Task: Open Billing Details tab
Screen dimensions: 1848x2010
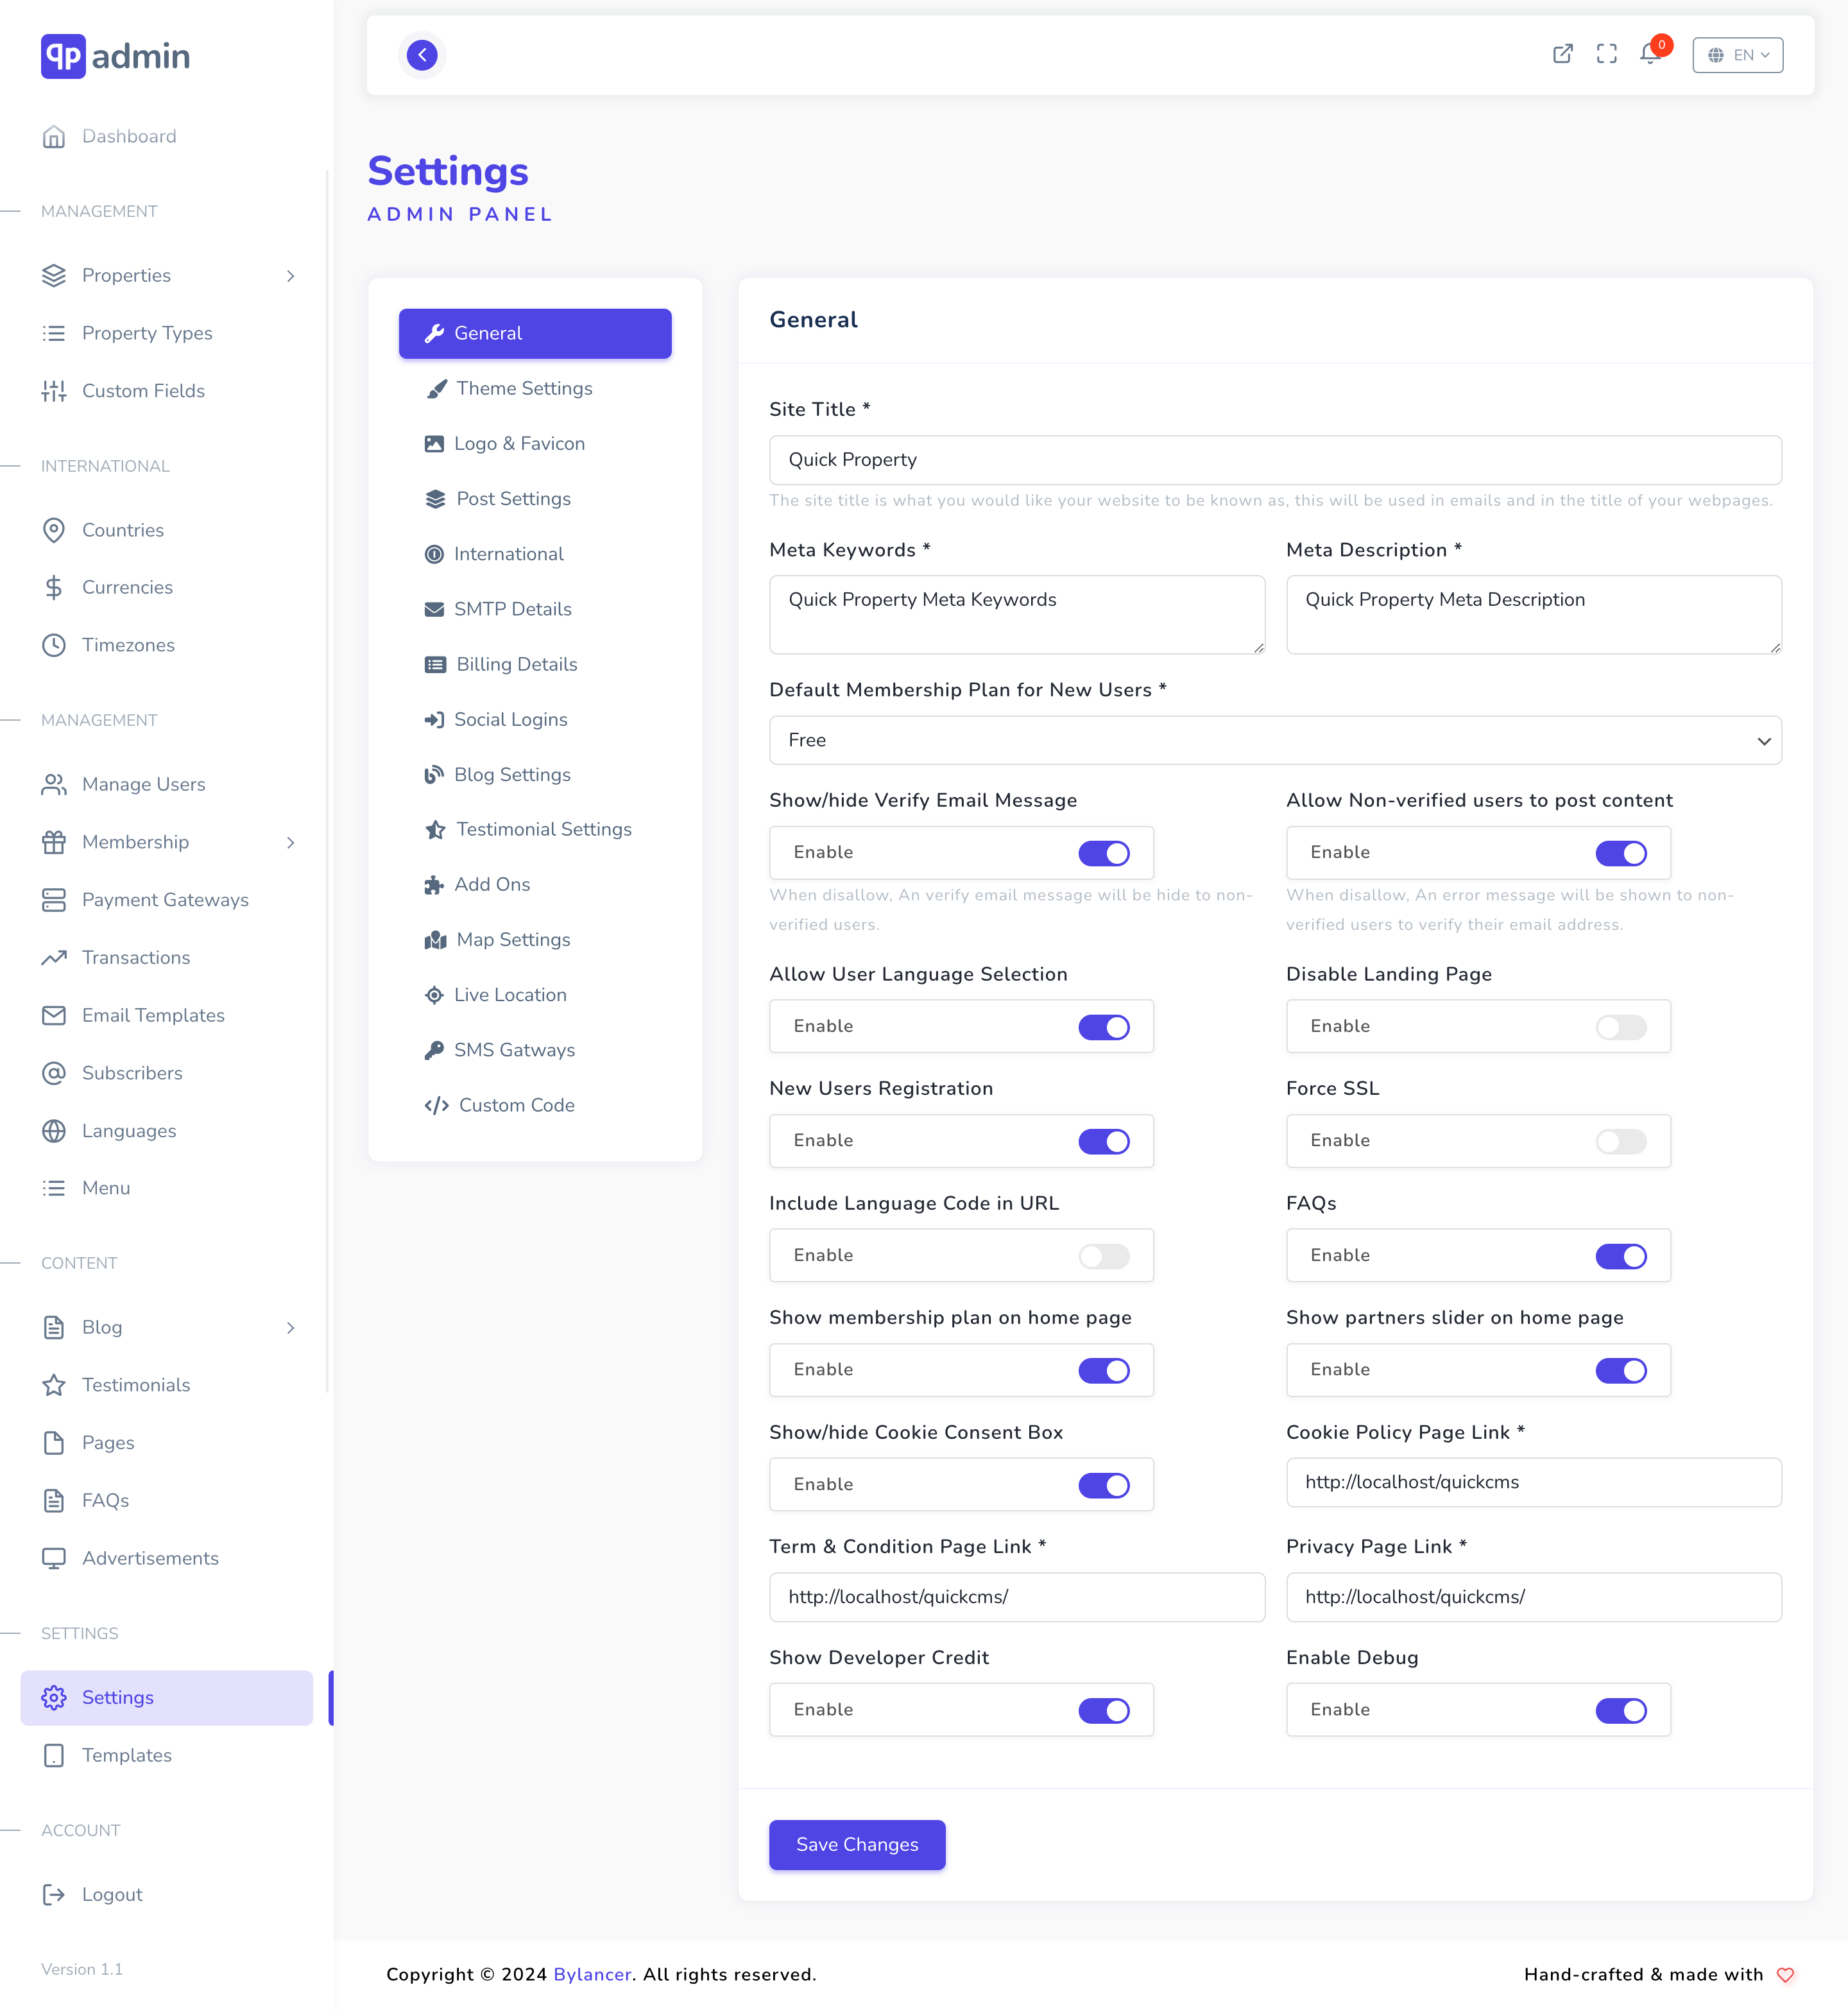Action: pyautogui.click(x=535, y=664)
